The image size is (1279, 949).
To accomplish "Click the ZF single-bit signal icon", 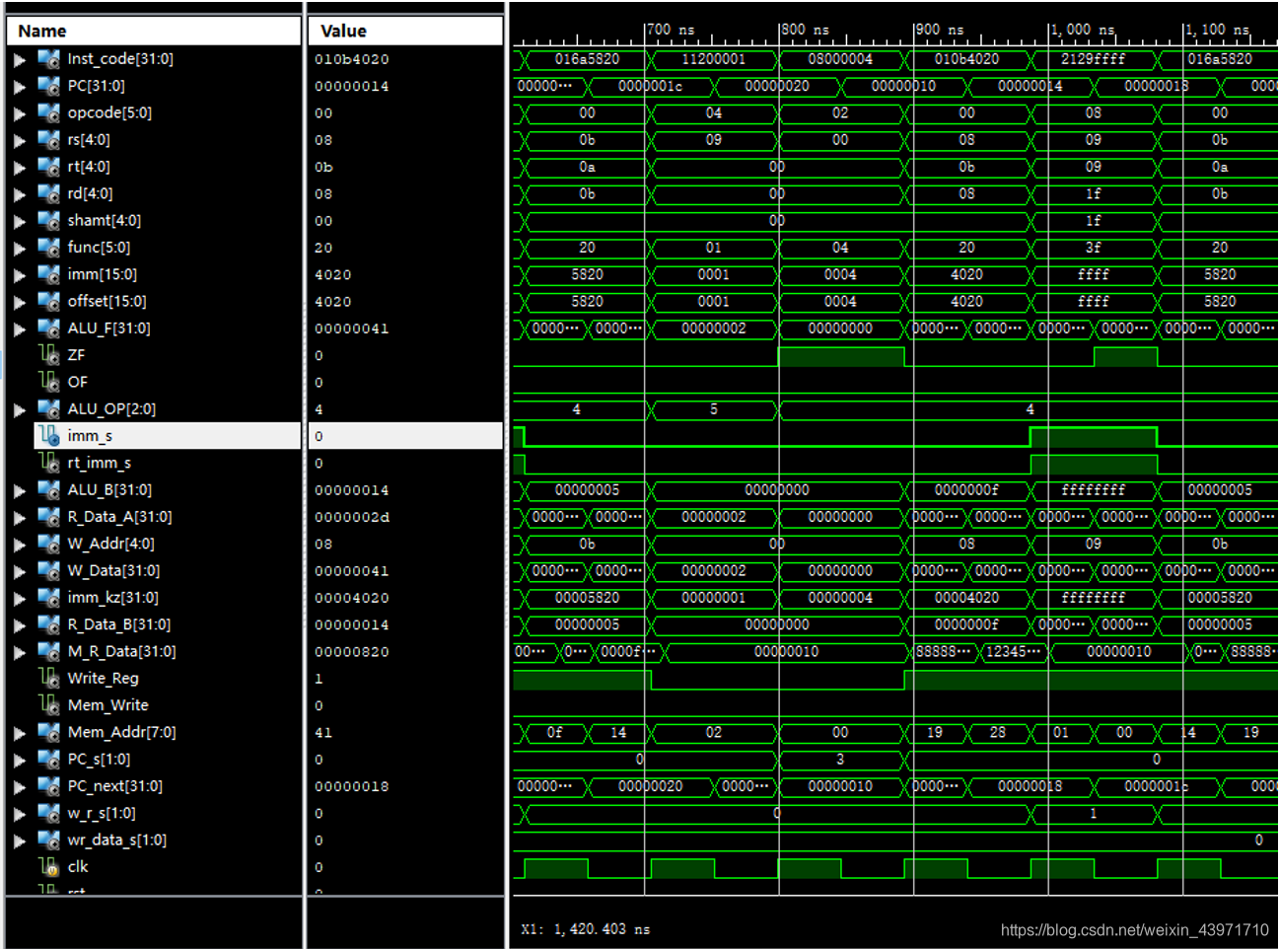I will tap(49, 355).
